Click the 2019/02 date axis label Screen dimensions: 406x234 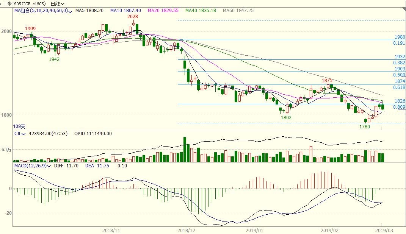(329, 230)
